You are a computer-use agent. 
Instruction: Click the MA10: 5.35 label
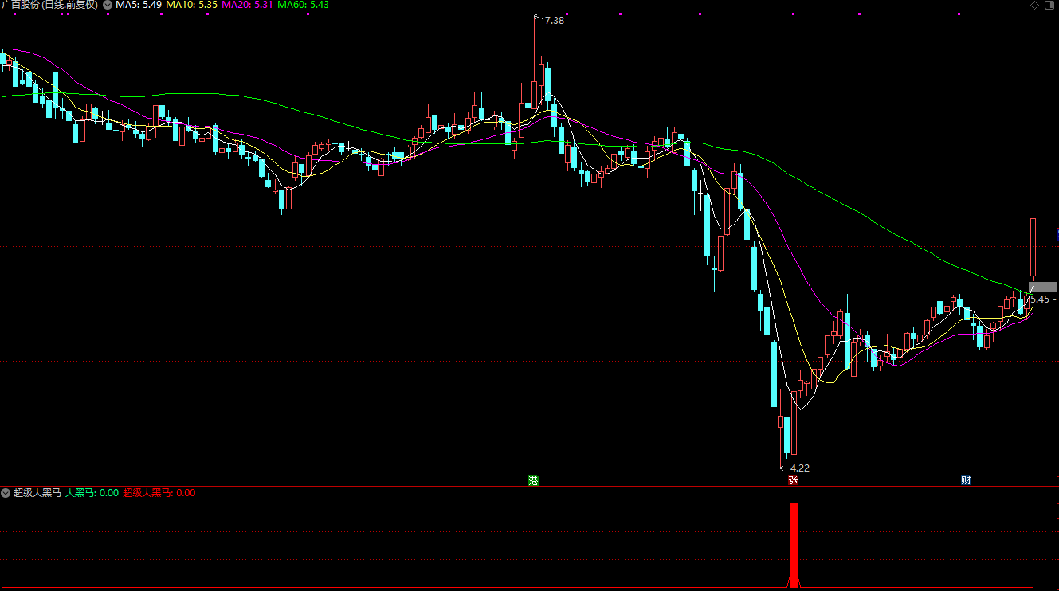[x=191, y=5]
